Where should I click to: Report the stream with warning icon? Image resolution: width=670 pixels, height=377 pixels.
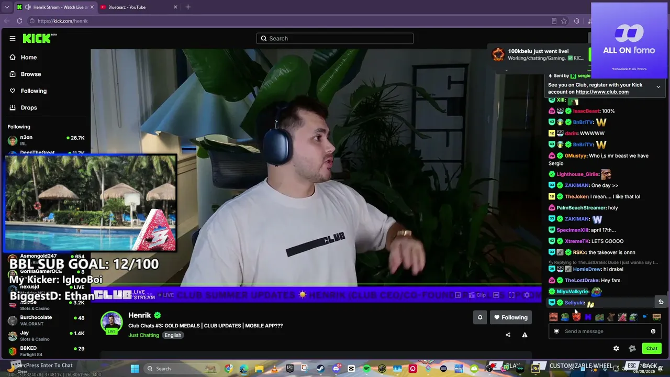click(x=524, y=335)
